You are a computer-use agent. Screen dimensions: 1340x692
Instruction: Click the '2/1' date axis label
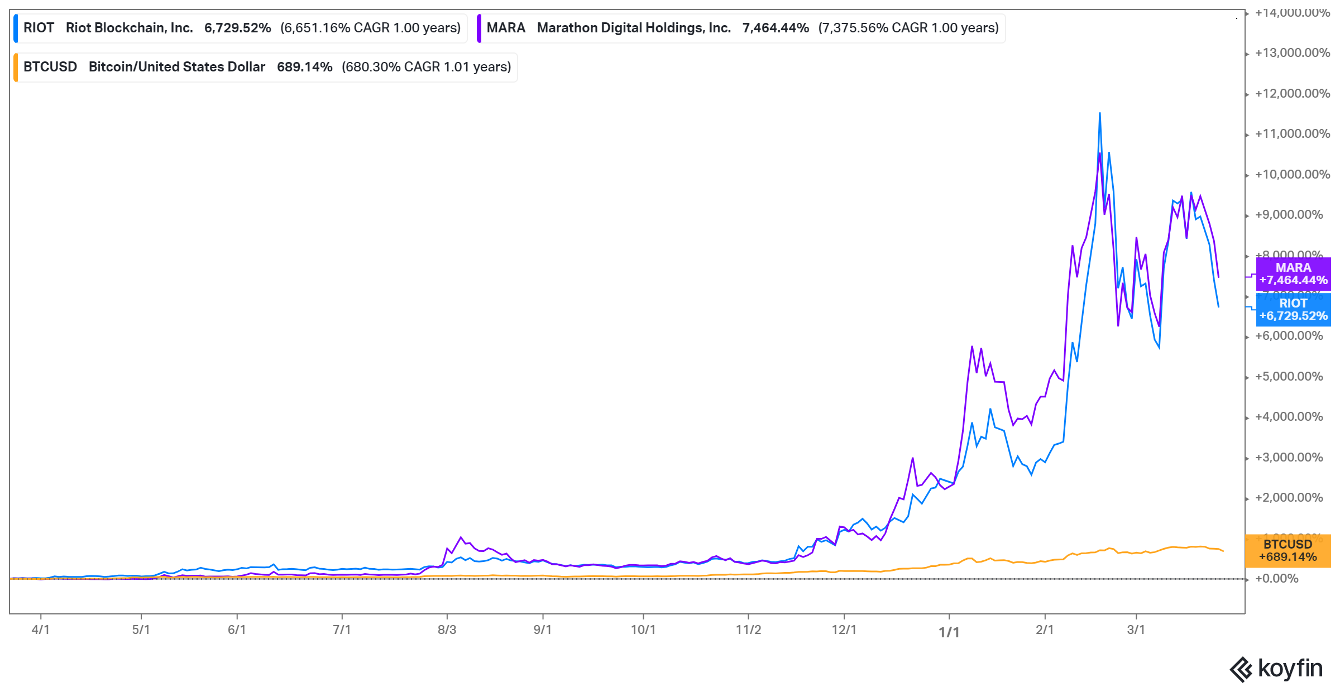coord(1045,629)
